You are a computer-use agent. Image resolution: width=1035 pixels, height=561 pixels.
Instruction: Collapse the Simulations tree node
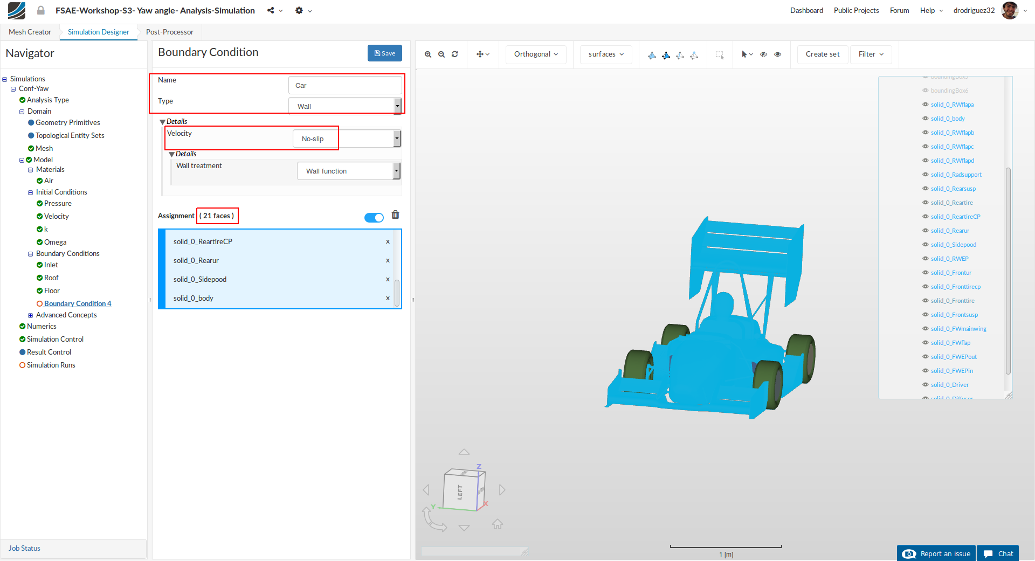click(5, 79)
